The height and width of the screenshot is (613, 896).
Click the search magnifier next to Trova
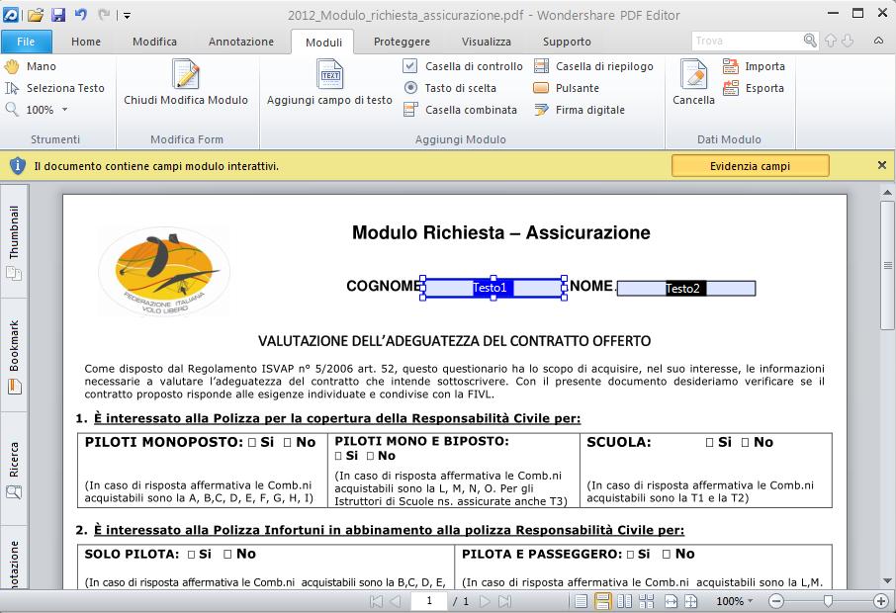pyautogui.click(x=810, y=41)
